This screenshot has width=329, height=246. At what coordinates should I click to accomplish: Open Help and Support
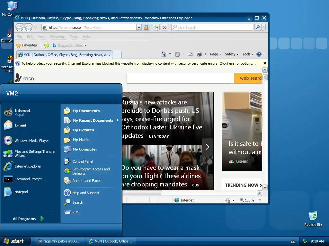91,193
